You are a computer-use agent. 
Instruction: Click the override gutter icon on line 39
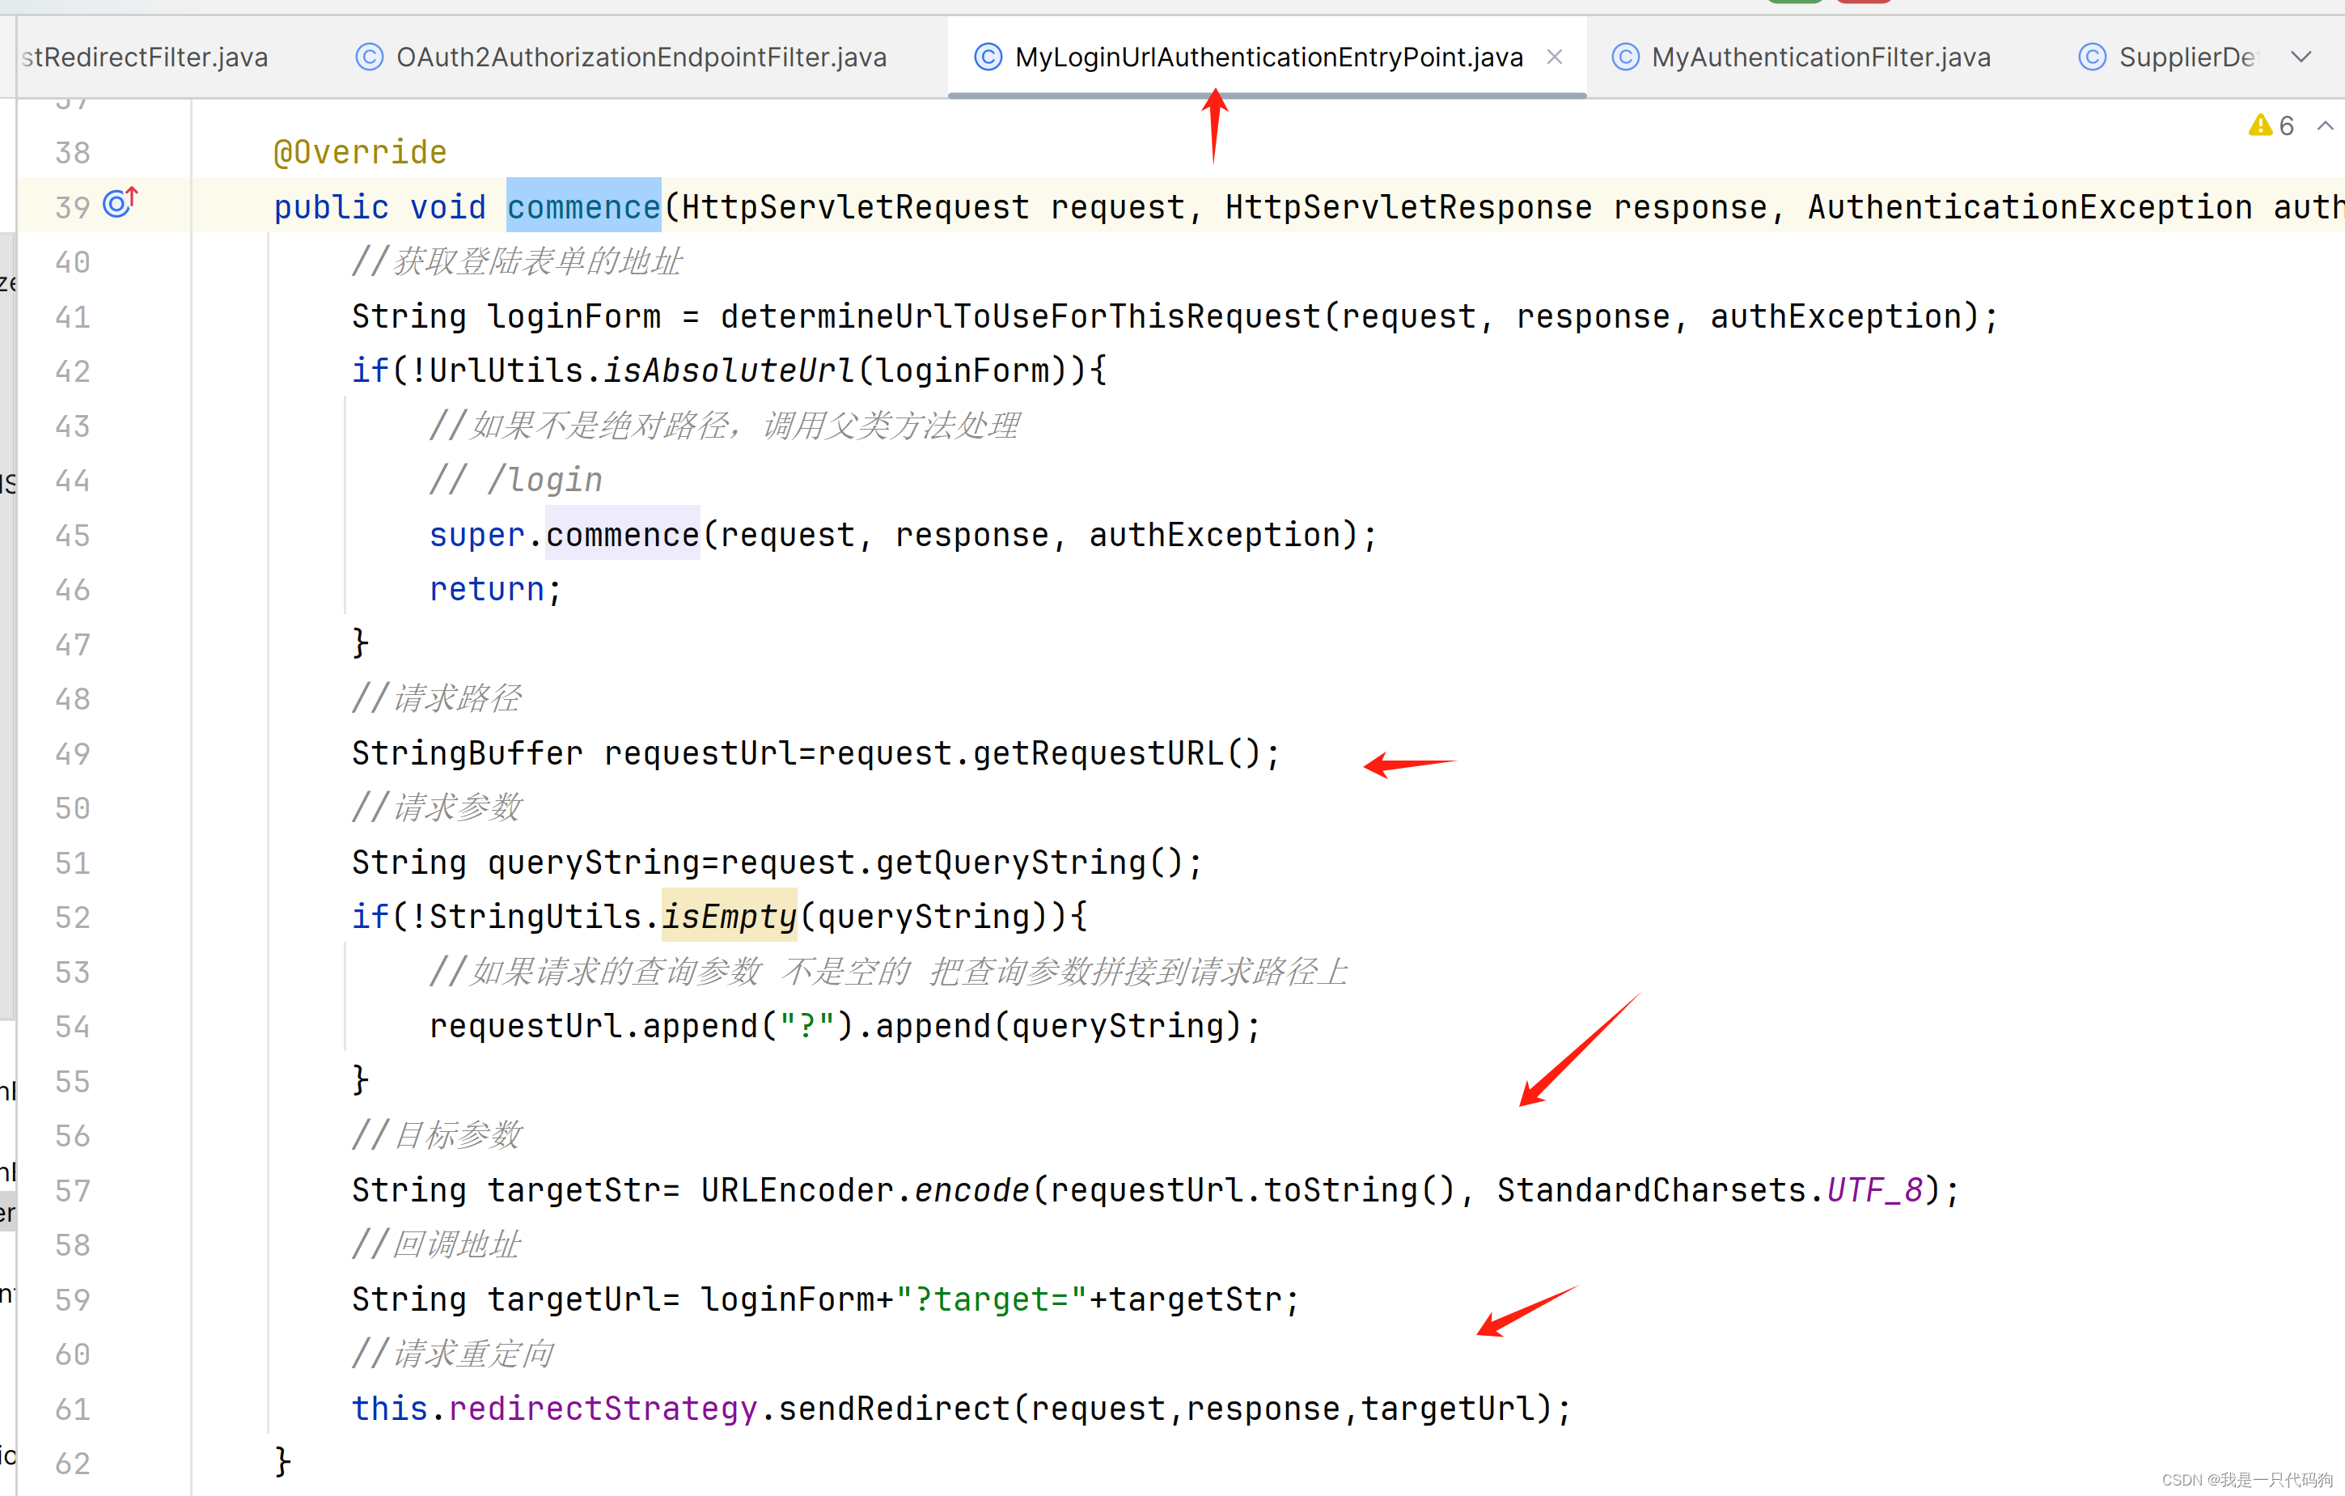(120, 202)
